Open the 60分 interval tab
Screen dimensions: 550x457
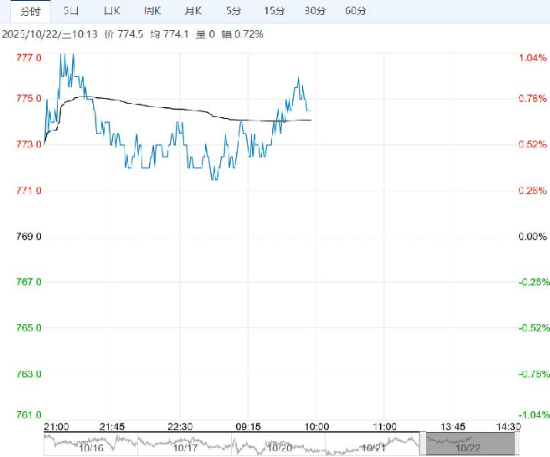coord(356,11)
